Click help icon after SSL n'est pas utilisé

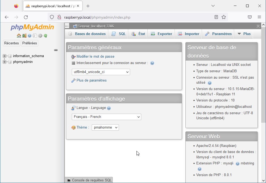pyautogui.click(x=210, y=83)
